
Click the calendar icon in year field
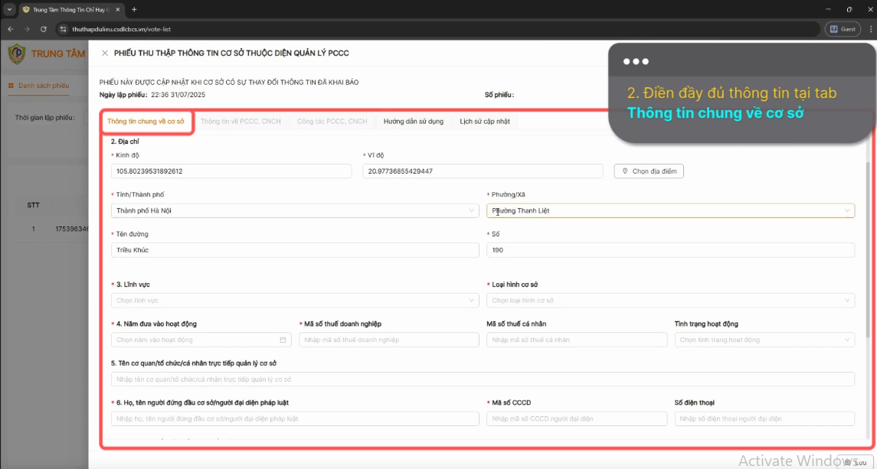point(283,340)
